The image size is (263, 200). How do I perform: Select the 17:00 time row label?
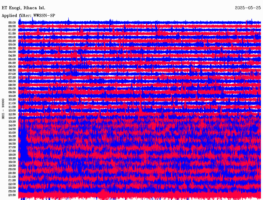[12, 147]
